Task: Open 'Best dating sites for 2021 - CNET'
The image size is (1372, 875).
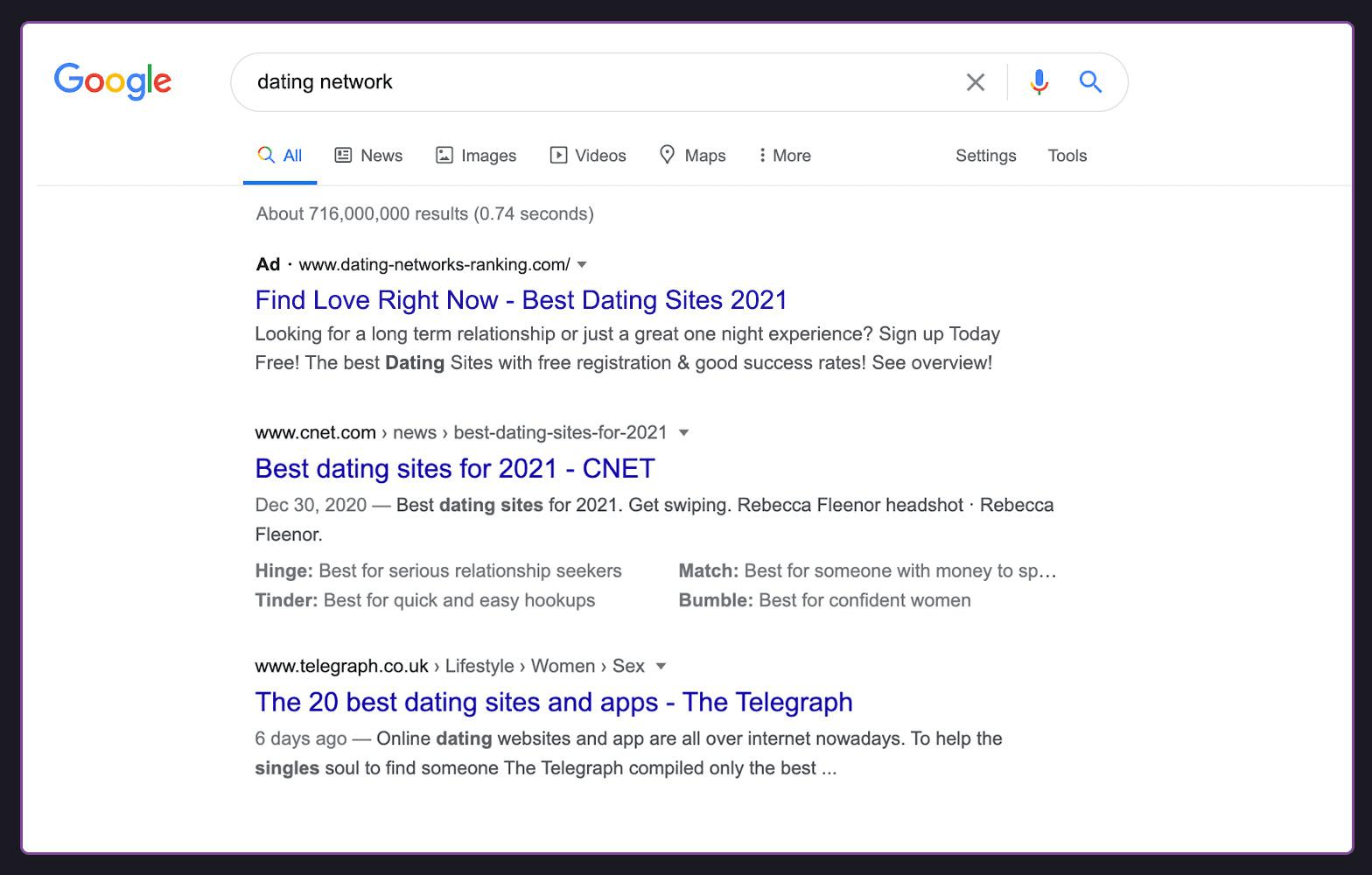Action: (454, 468)
